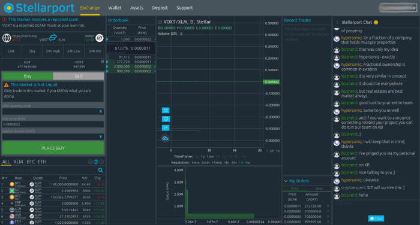The image size is (420, 225).
Task: Click the Stellar XLM round logo
Action: pos(100,38)
